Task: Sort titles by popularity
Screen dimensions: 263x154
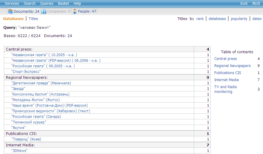Action: click(239, 19)
